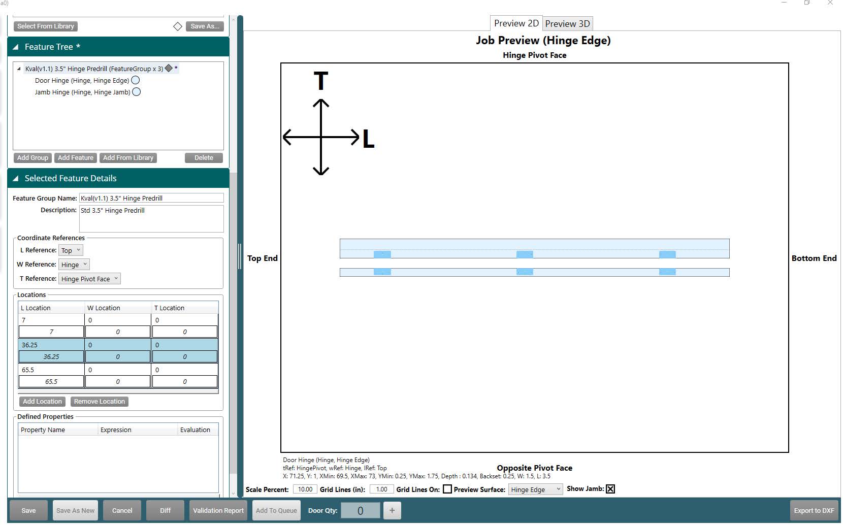843x525 pixels.
Task: Collapse the Feature Tree panel
Action: (16, 47)
